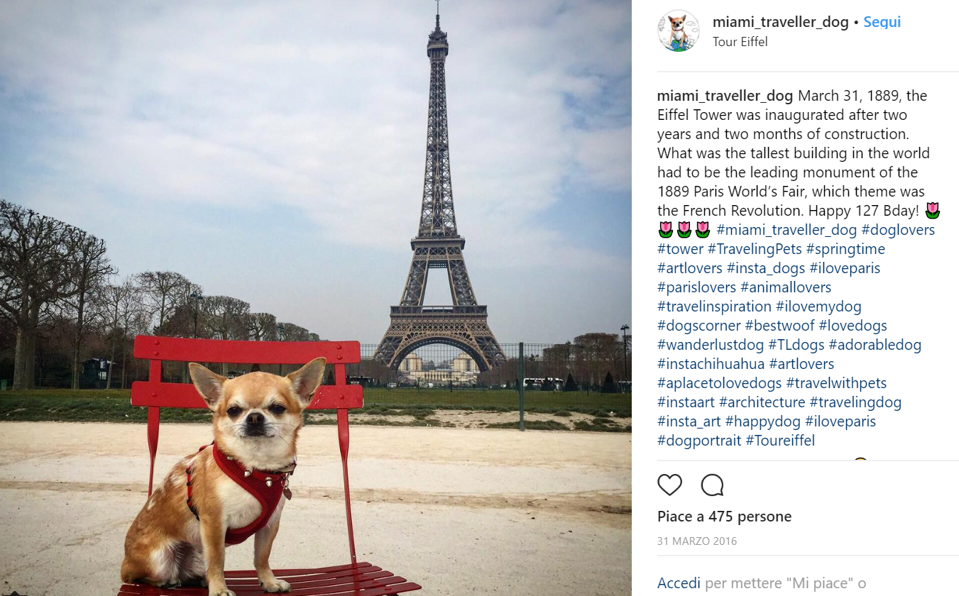Image resolution: width=959 pixels, height=596 pixels.
Task: Open the miami_traveller_dog profile avatar
Action: coord(679,31)
